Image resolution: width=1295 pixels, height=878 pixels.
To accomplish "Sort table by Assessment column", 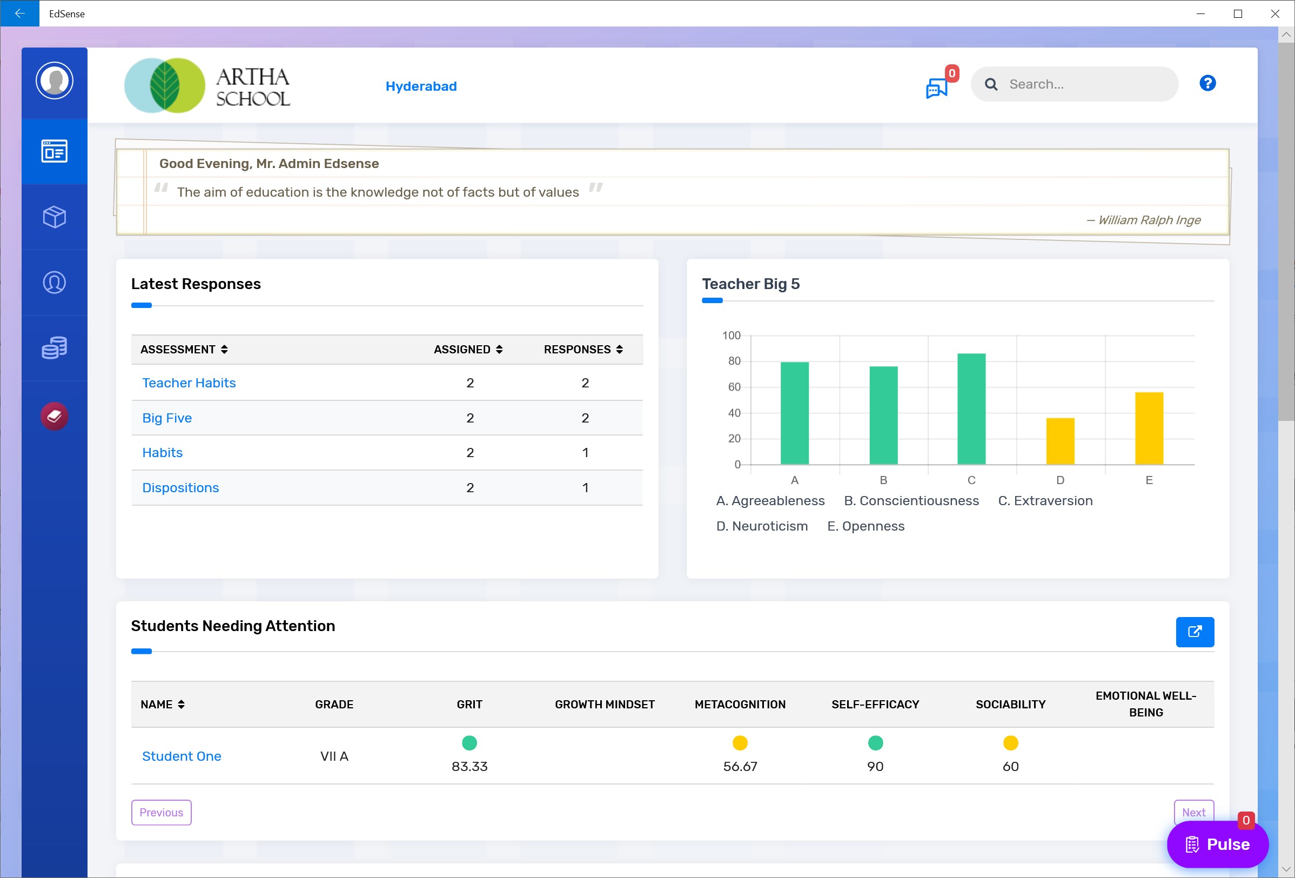I will [x=184, y=349].
